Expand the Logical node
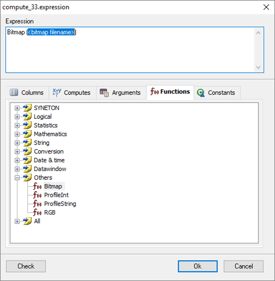The image size is (275, 281). 17,117
